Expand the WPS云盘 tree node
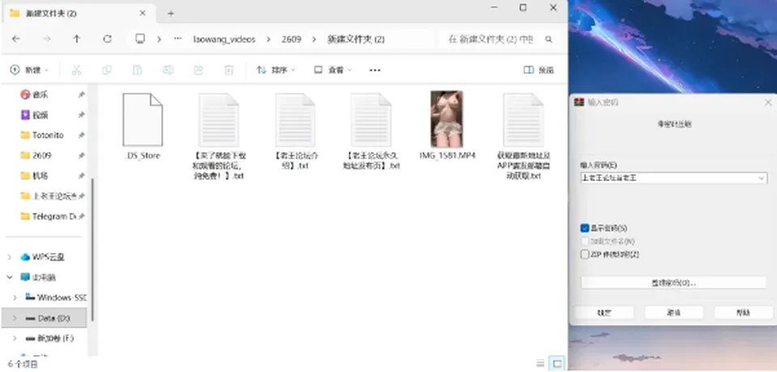This screenshot has width=777, height=372. pyautogui.click(x=10, y=257)
